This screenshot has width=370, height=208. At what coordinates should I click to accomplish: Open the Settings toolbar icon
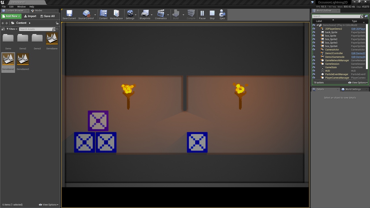pos(130,15)
